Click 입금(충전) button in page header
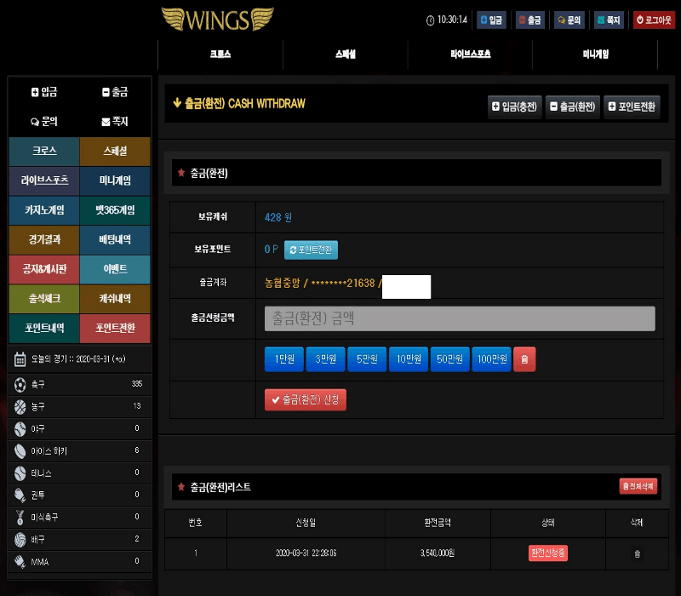 515,107
